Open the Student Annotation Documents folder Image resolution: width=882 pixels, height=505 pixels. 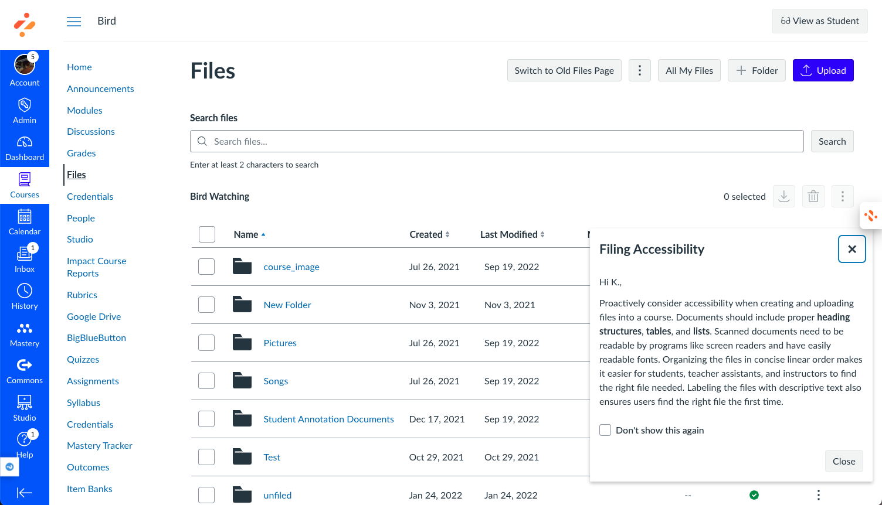(328, 419)
